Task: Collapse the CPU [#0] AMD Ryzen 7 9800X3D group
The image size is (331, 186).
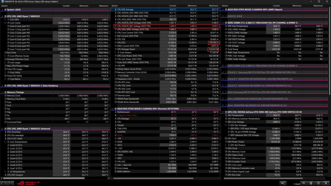Action: [x=2, y=16]
